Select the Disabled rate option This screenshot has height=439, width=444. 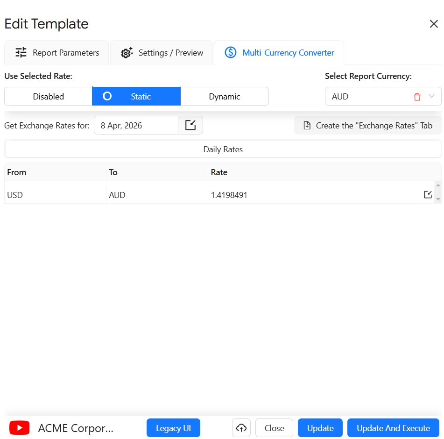pyautogui.click(x=49, y=97)
